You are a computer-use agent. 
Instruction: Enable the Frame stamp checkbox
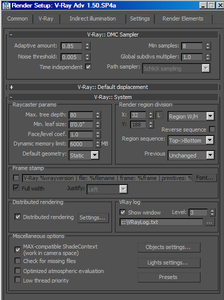pyautogui.click(x=16, y=177)
